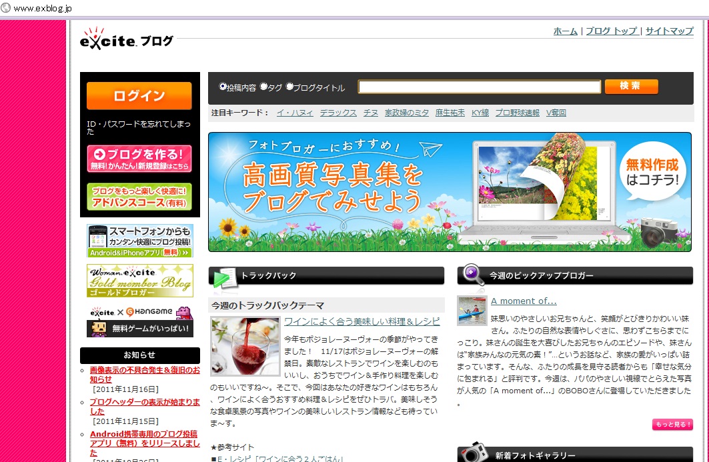Click the pink ブログを作る! button
The height and width of the screenshot is (462, 709).
click(x=139, y=159)
